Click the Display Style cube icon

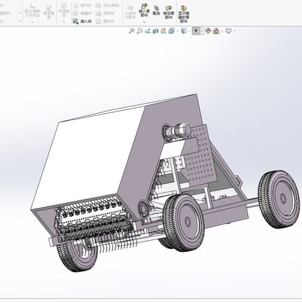point(184,31)
